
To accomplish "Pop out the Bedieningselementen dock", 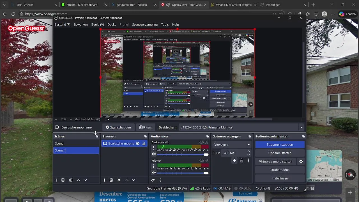I will [303, 136].
